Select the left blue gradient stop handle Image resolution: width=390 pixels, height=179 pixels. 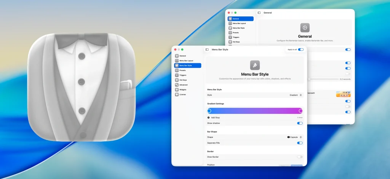209,111
